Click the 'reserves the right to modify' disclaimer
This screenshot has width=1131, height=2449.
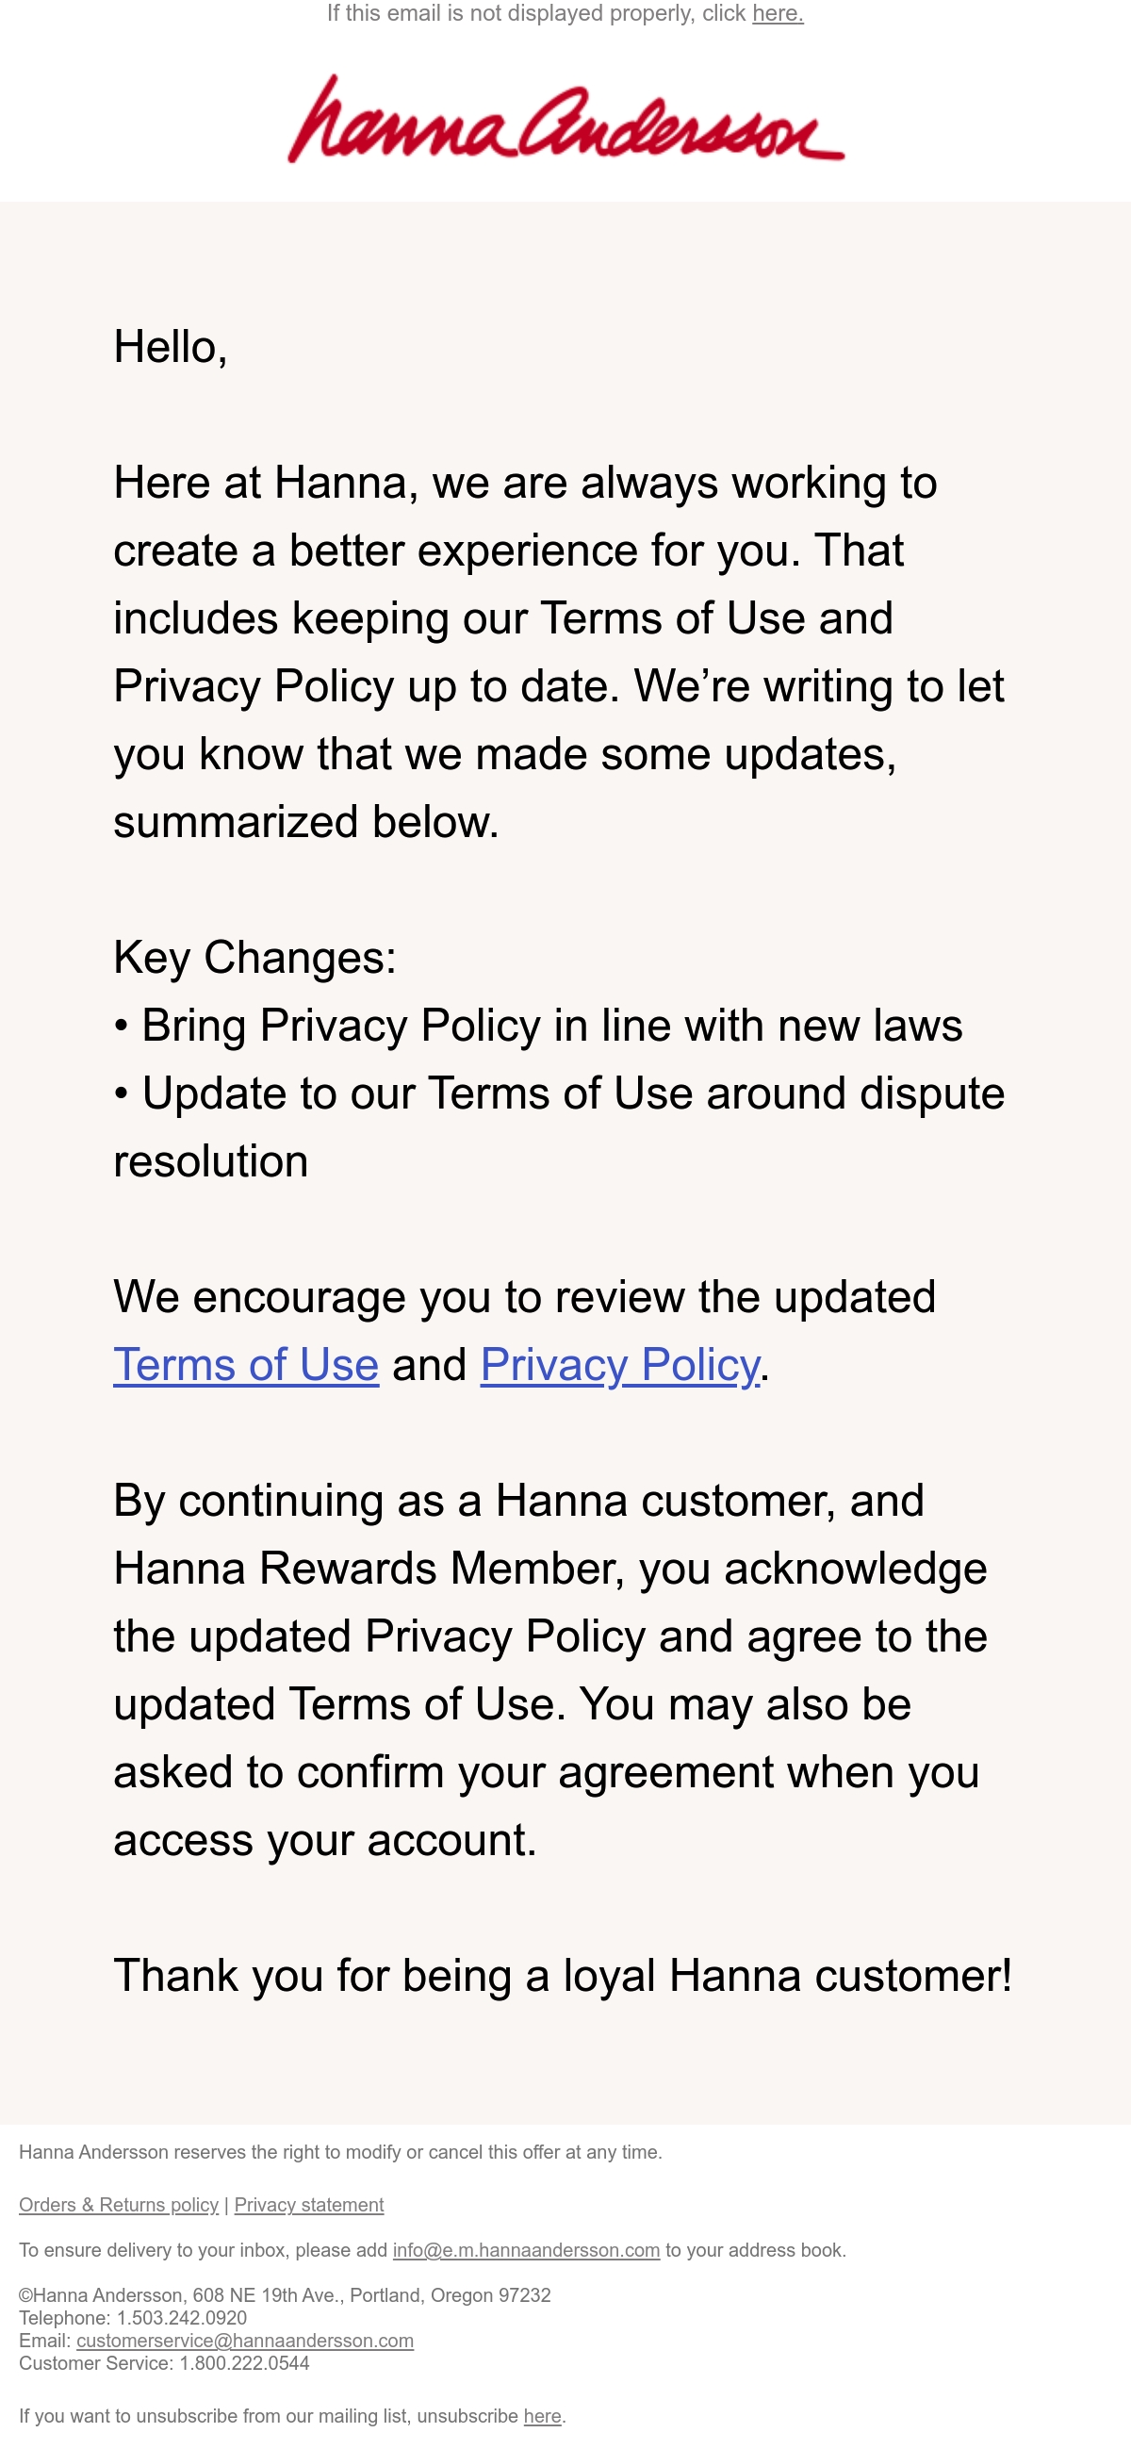(x=340, y=2152)
